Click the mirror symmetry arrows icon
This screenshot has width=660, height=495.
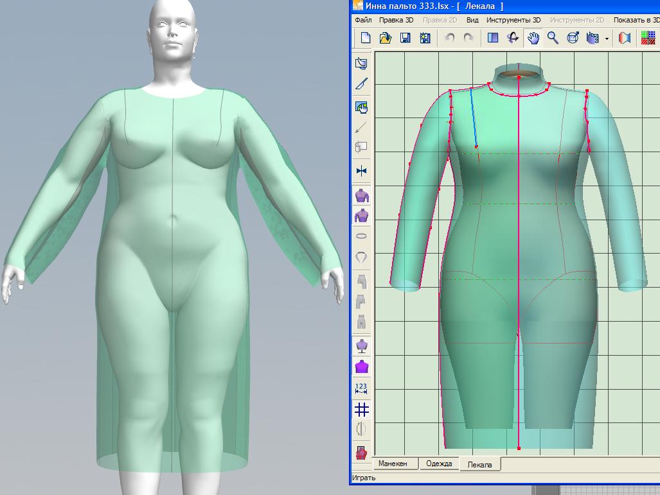coord(361,171)
